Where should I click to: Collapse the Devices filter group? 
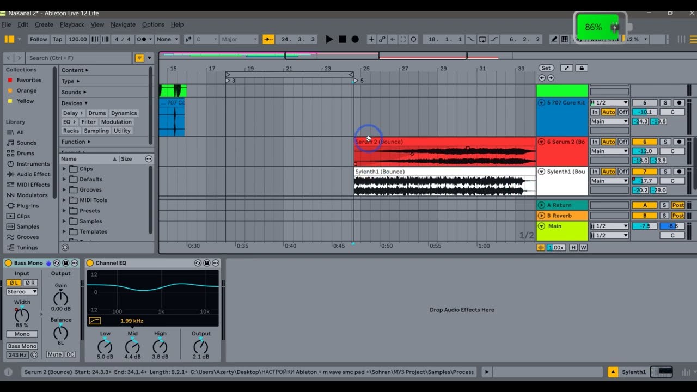click(75, 103)
